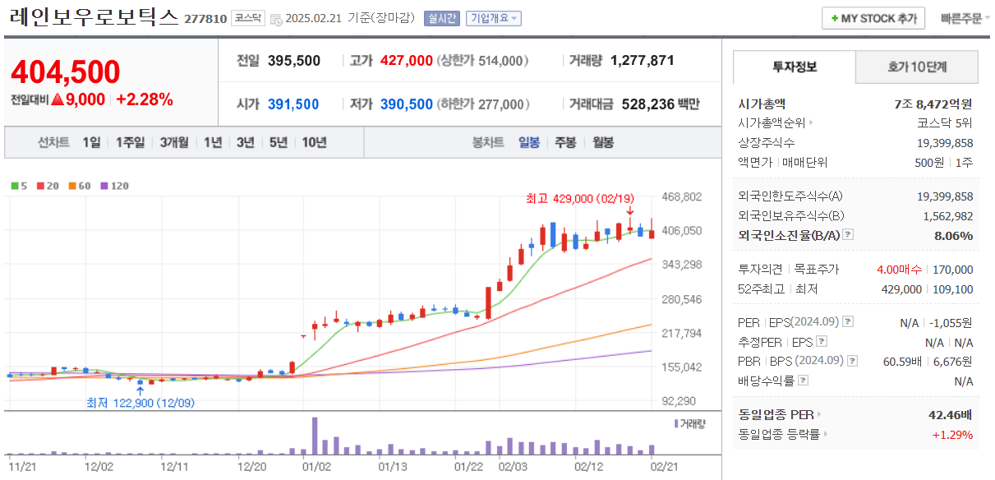Open the 동일업종 등락률 help icon
995x480 pixels.
click(x=827, y=434)
